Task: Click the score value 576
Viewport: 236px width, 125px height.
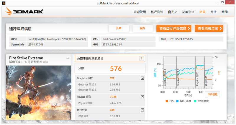Action: [x=116, y=69]
